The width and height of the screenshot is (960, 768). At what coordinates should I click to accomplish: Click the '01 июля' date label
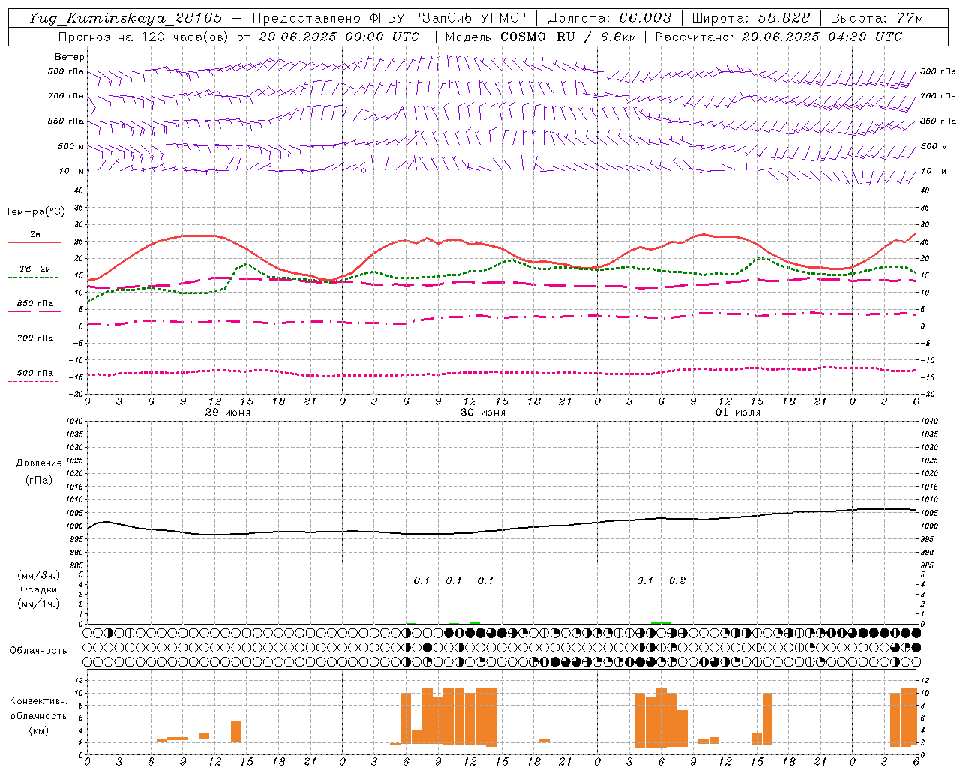(x=738, y=412)
